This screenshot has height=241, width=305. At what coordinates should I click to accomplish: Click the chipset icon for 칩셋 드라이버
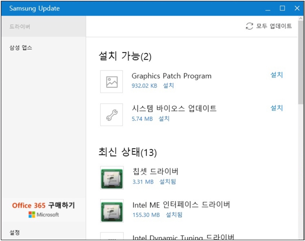coord(112,178)
